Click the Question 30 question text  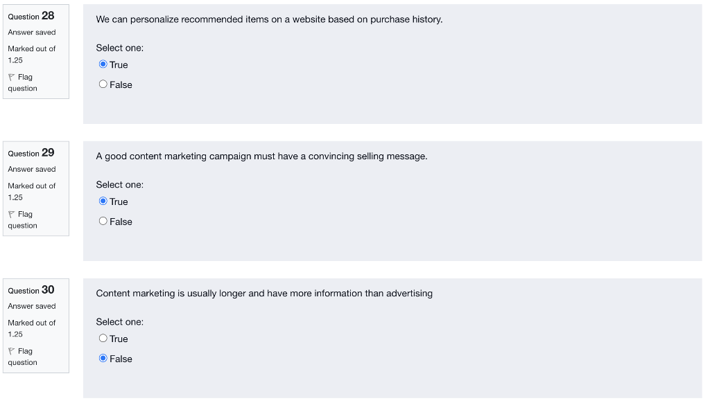point(263,293)
